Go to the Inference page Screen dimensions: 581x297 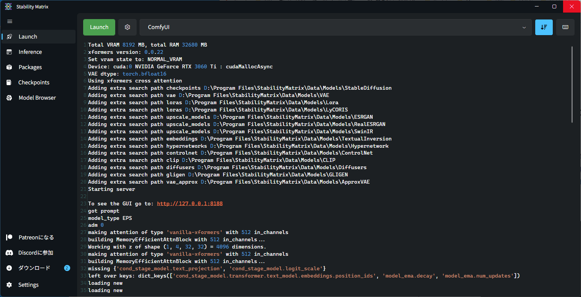tap(38, 52)
